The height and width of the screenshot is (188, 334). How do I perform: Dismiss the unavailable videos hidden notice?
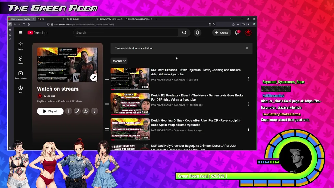[247, 48]
